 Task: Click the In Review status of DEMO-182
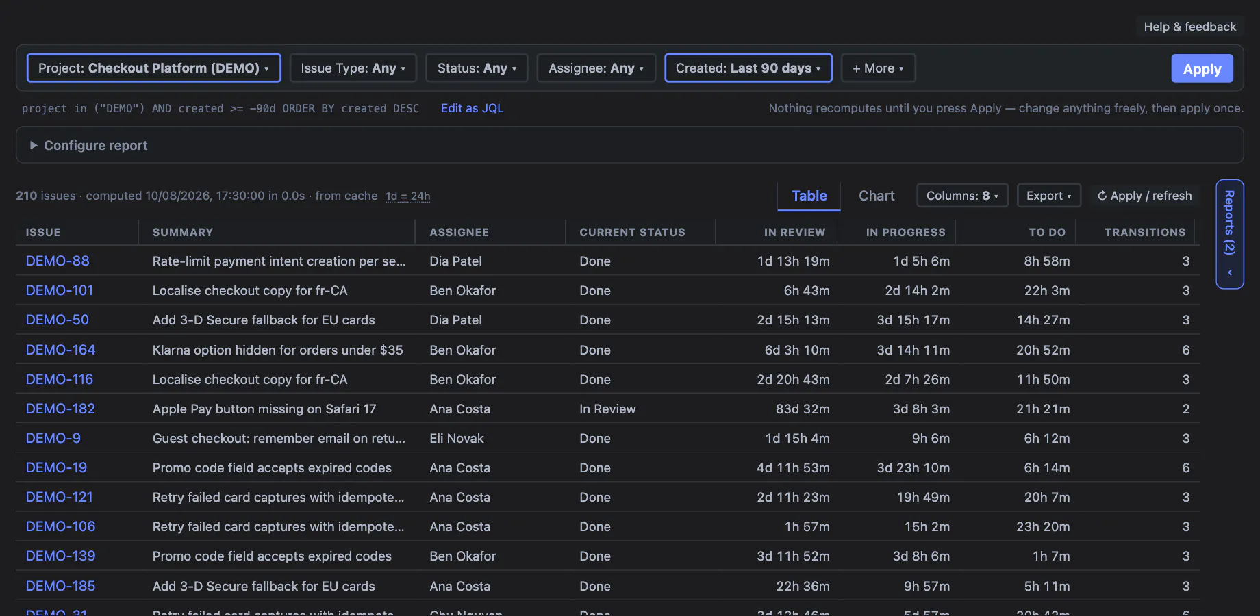click(x=607, y=409)
